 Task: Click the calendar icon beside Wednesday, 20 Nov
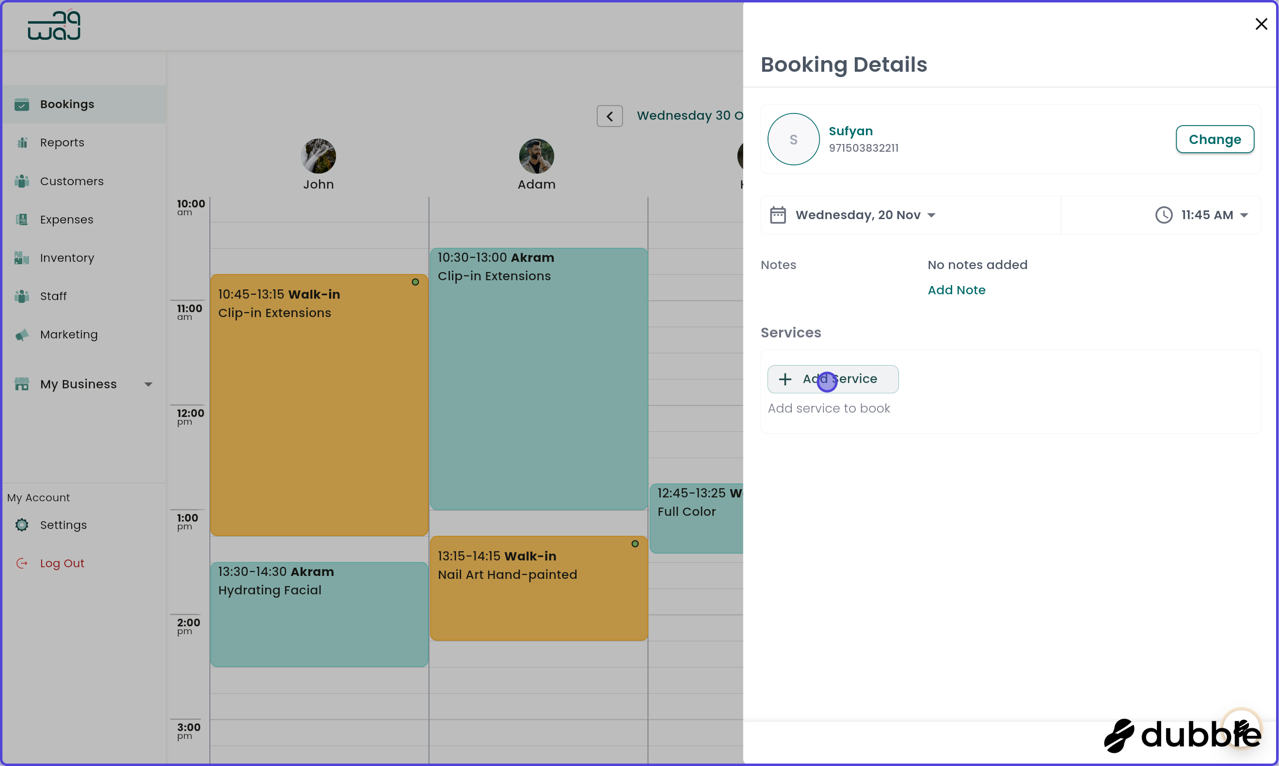778,215
